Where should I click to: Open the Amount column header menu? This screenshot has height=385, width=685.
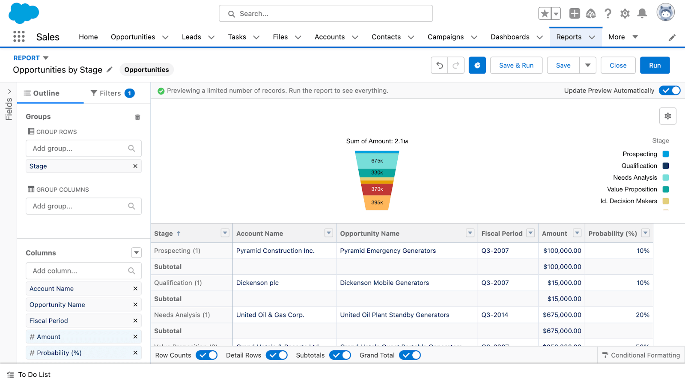coord(577,233)
